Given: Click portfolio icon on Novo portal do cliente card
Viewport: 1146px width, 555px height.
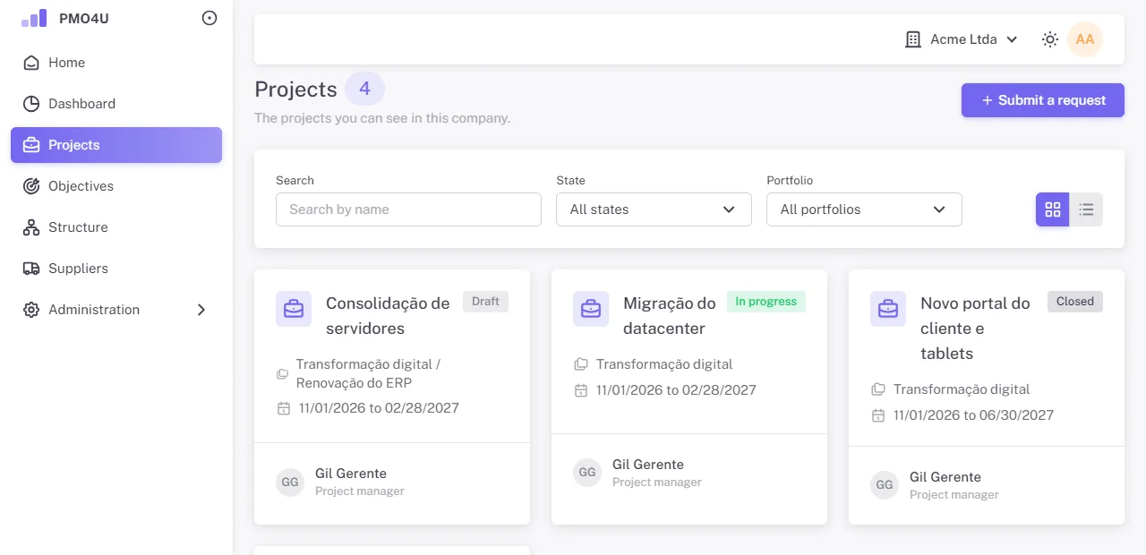Looking at the screenshot, I should (x=878, y=389).
